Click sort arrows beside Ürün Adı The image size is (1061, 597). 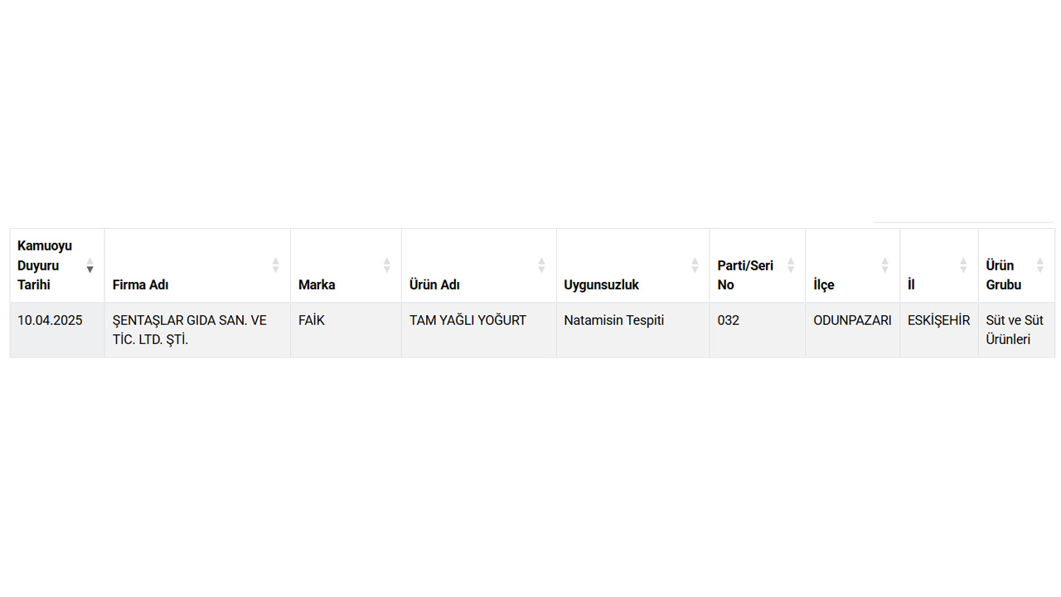pyautogui.click(x=541, y=265)
